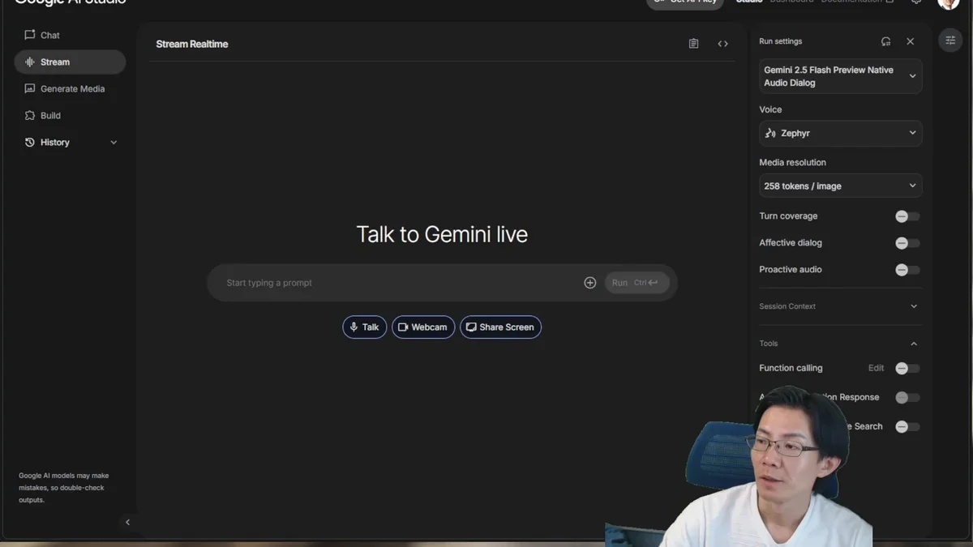Click the user avatar at top right
973x547 pixels.
pos(949,3)
